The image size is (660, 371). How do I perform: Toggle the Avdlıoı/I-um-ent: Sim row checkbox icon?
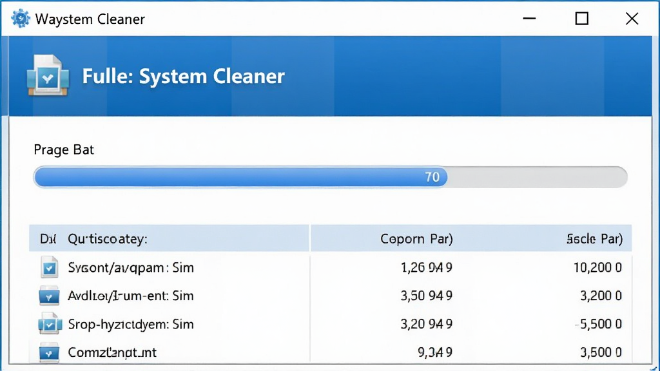[49, 296]
